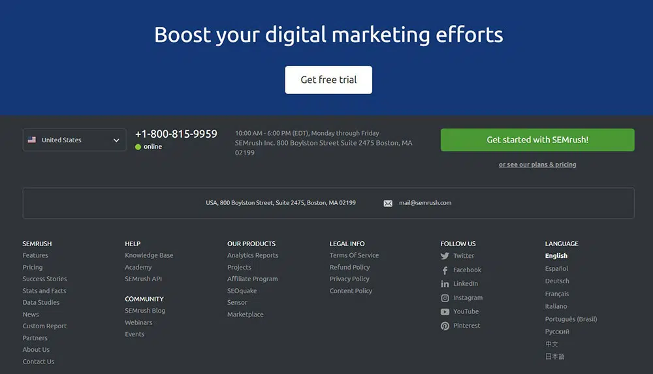Call the +1-800-815-9959 phone number
This screenshot has height=374, width=653.
(176, 134)
